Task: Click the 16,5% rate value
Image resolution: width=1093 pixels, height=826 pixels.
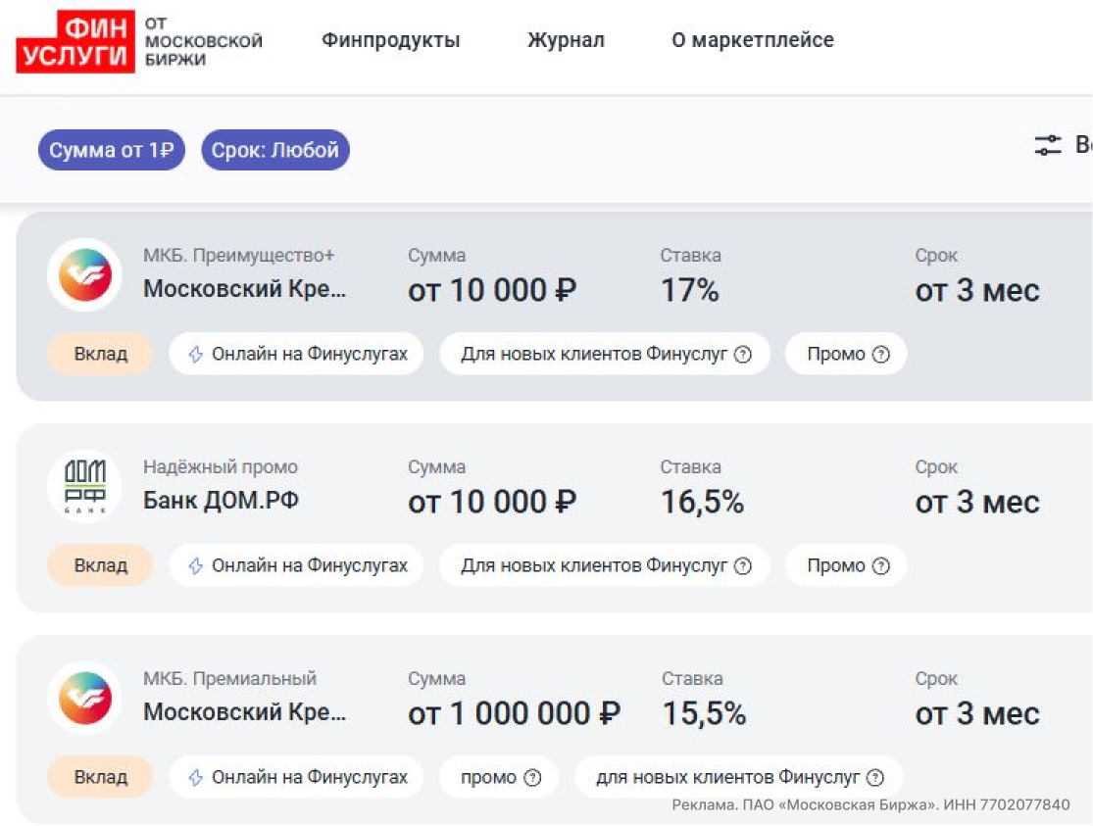Action: 702,502
